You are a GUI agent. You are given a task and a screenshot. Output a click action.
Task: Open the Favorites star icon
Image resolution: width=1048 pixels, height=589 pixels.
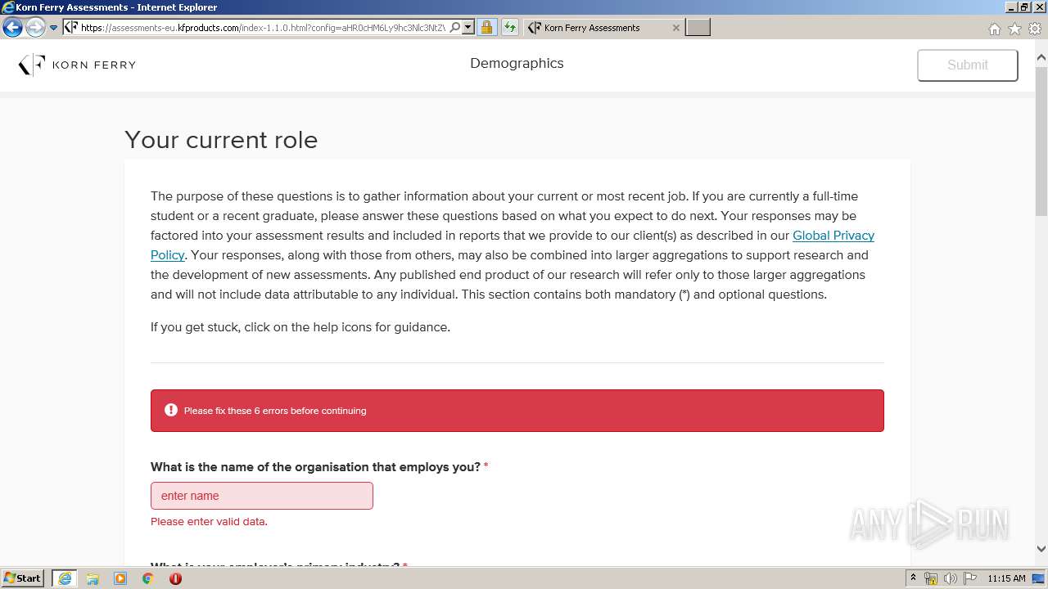[x=1014, y=29]
